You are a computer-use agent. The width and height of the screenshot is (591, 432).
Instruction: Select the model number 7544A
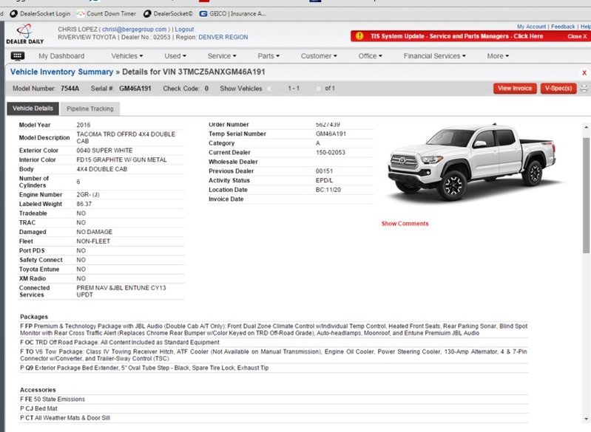[70, 89]
